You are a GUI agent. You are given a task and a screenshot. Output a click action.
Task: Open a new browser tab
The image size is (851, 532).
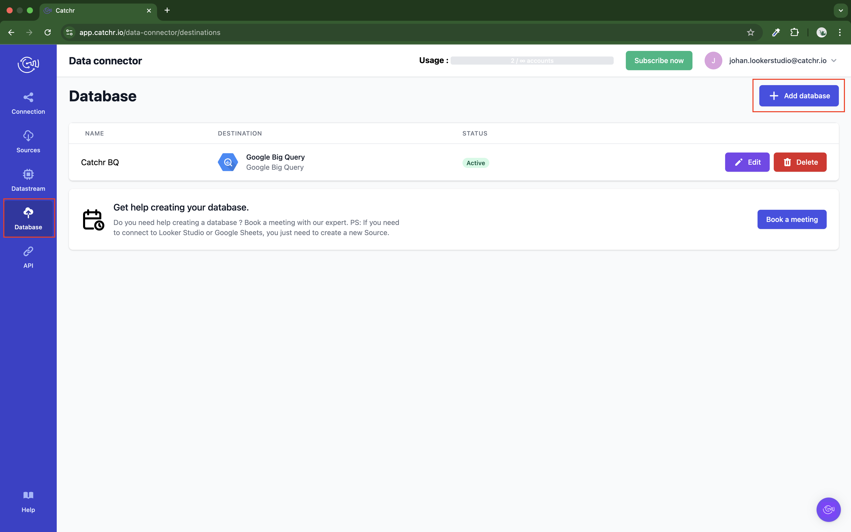click(x=167, y=10)
